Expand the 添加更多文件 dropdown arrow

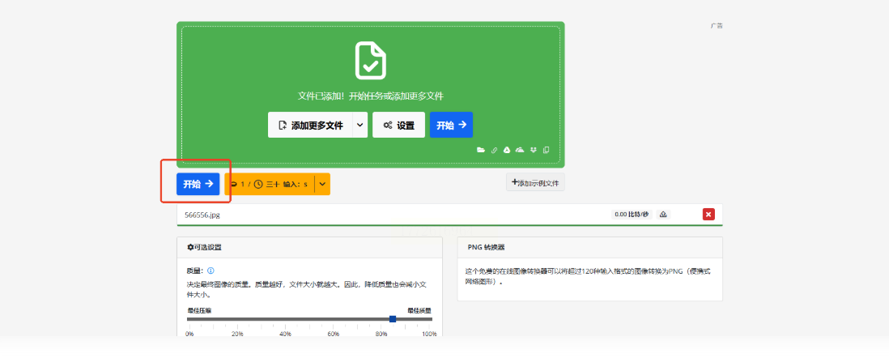359,126
